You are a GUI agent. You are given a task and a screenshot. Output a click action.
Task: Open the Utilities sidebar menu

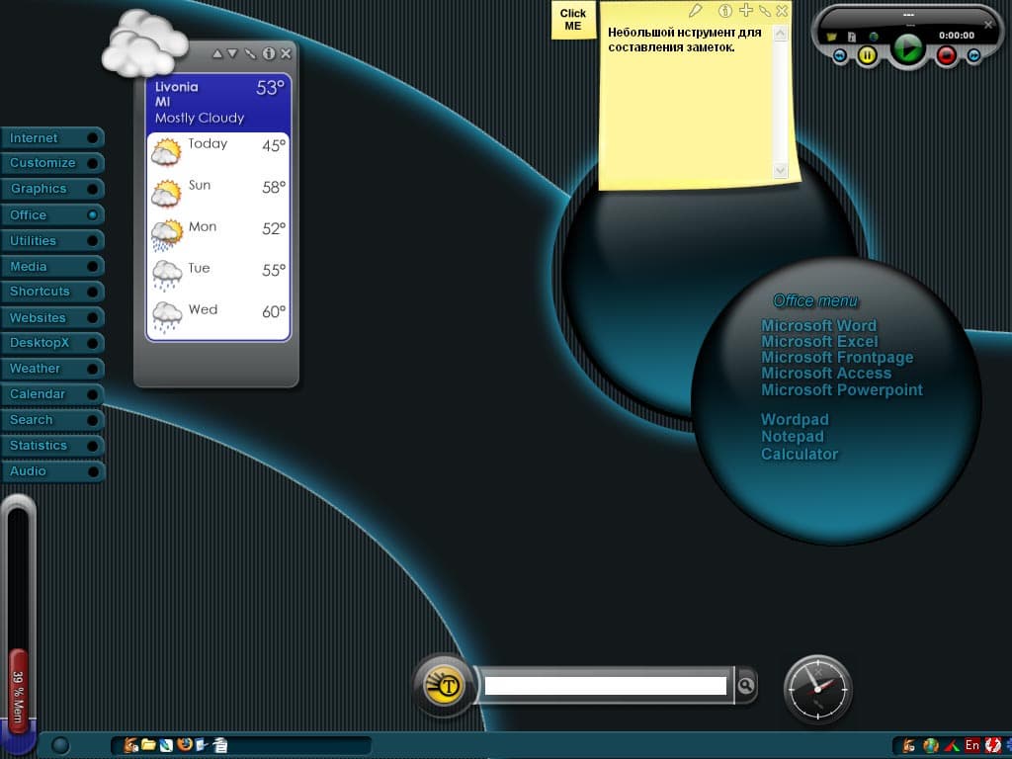52,241
